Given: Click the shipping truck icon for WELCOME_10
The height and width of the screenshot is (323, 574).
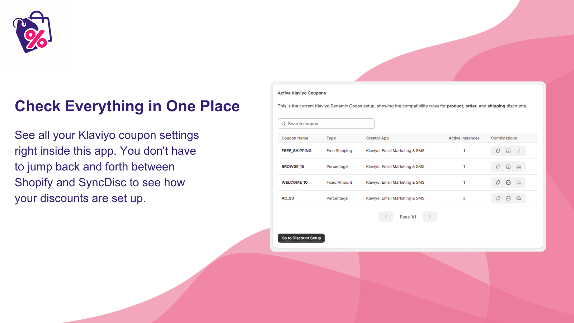Looking at the screenshot, I should click(519, 182).
